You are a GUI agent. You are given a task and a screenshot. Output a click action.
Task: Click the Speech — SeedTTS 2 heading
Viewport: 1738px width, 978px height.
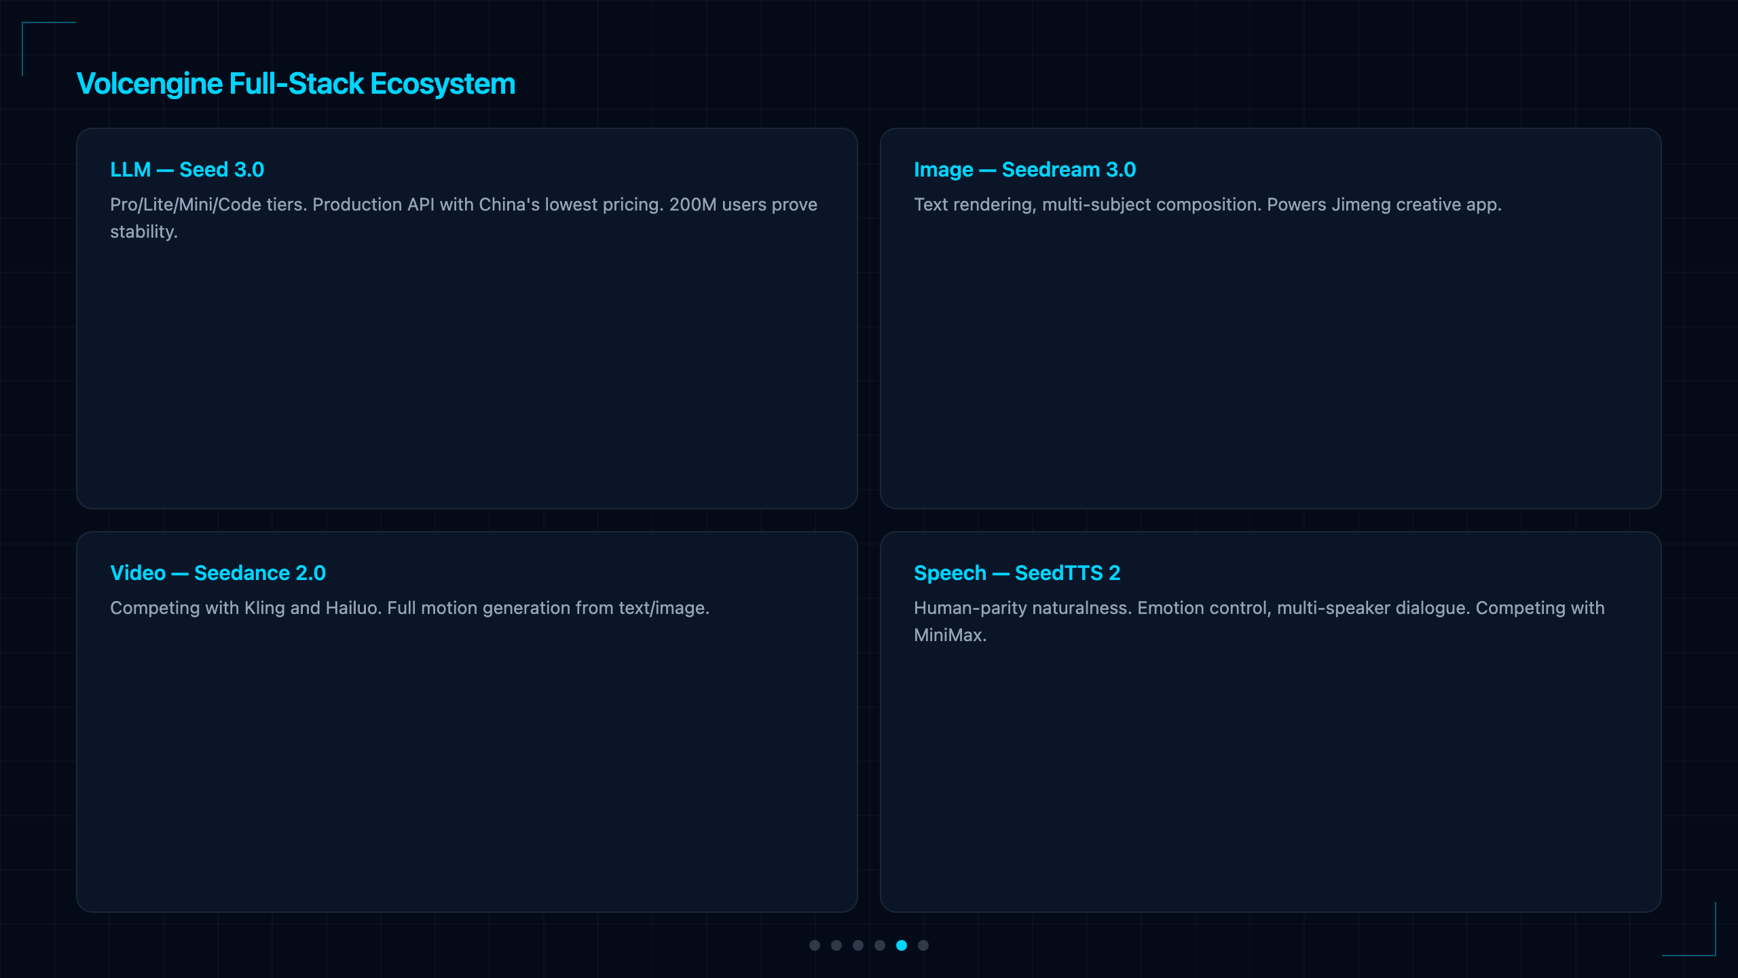click(x=1017, y=573)
